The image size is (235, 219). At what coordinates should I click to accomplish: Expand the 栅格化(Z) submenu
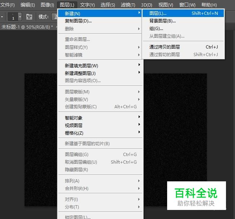100,133
